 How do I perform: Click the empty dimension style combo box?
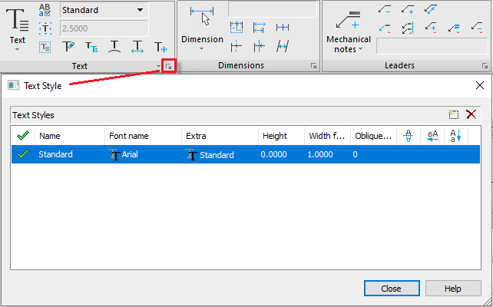[x=273, y=9]
